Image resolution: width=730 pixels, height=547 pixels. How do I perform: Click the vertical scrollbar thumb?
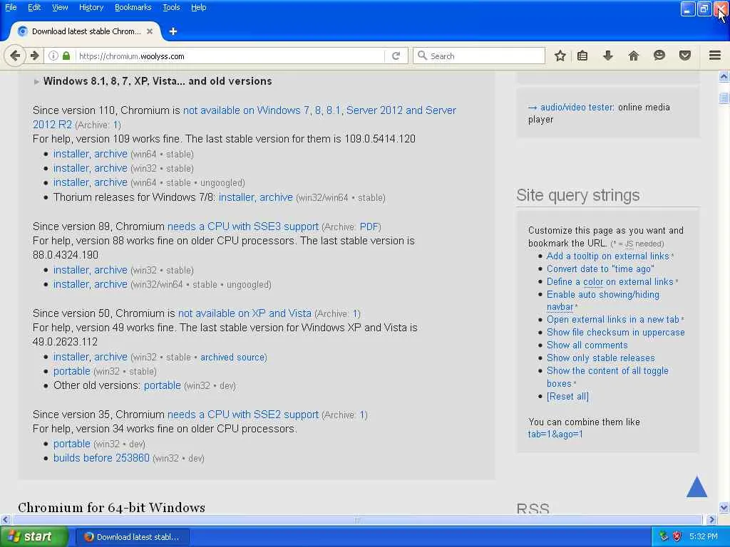pos(724,98)
